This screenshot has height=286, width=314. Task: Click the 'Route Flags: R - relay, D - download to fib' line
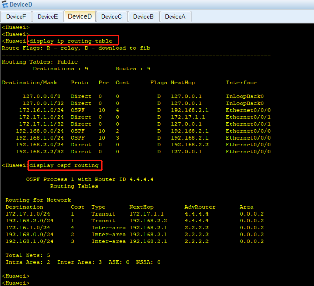point(76,48)
